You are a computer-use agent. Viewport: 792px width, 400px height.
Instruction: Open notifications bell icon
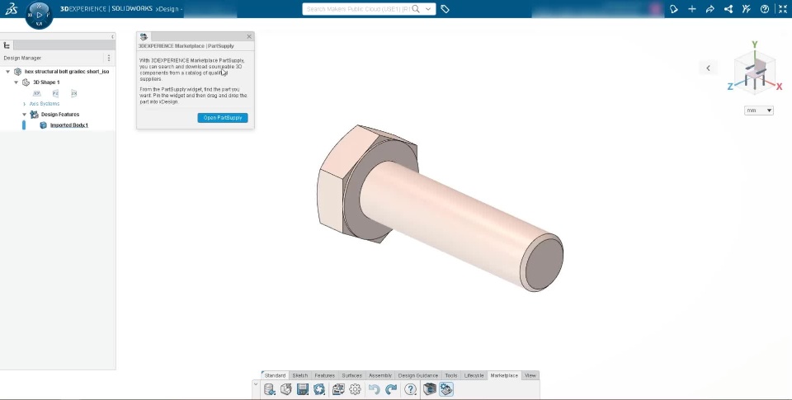pyautogui.click(x=674, y=8)
